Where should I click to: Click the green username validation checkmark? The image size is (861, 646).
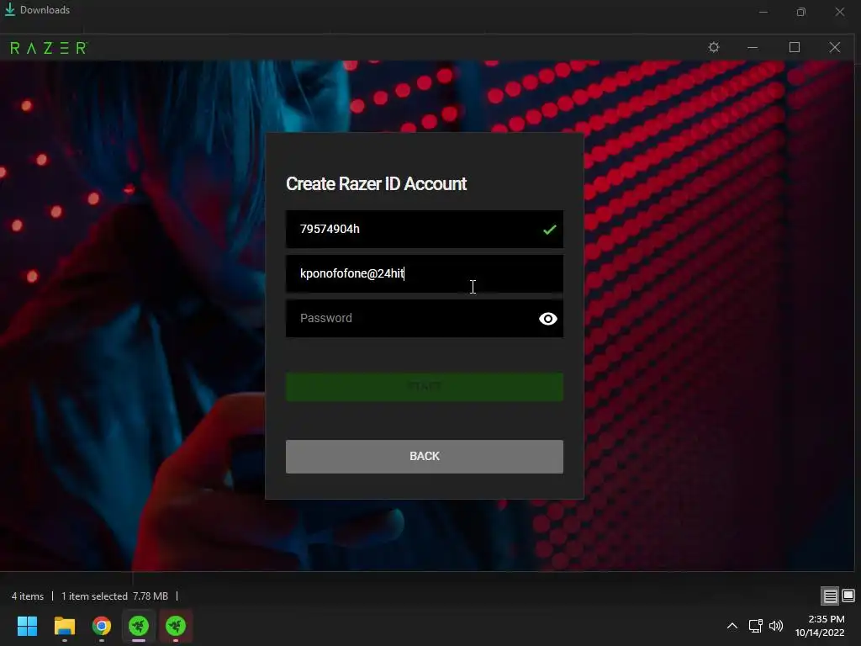550,230
